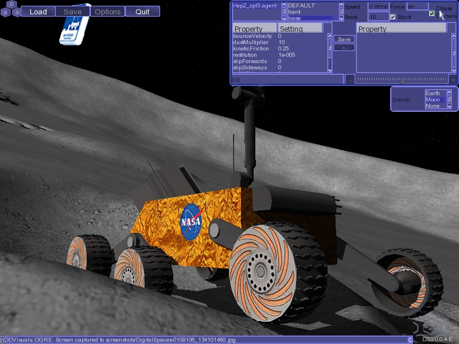The width and height of the screenshot is (459, 344).
Task: Toggle the Boost checkbox
Action: 393,17
